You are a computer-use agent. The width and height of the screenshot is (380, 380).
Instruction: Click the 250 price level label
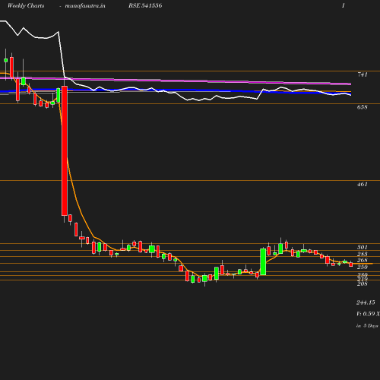point(362,267)
